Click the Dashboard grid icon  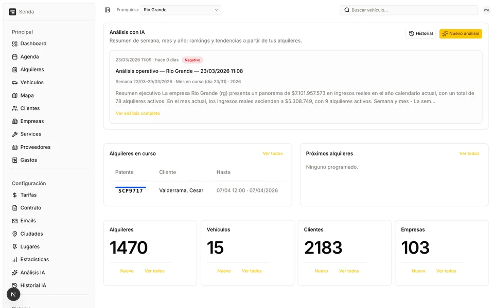click(15, 44)
